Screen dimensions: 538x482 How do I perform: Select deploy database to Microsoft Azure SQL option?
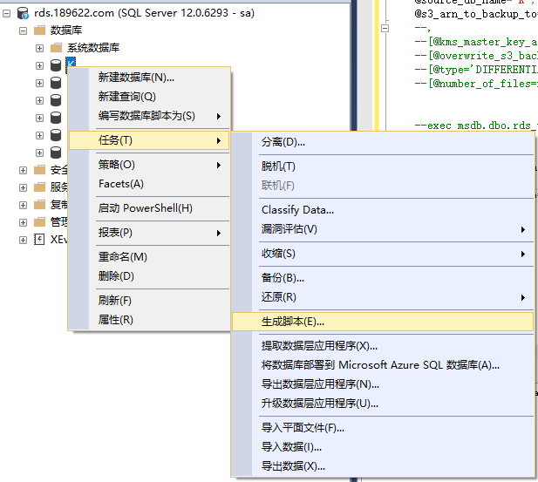383,365
